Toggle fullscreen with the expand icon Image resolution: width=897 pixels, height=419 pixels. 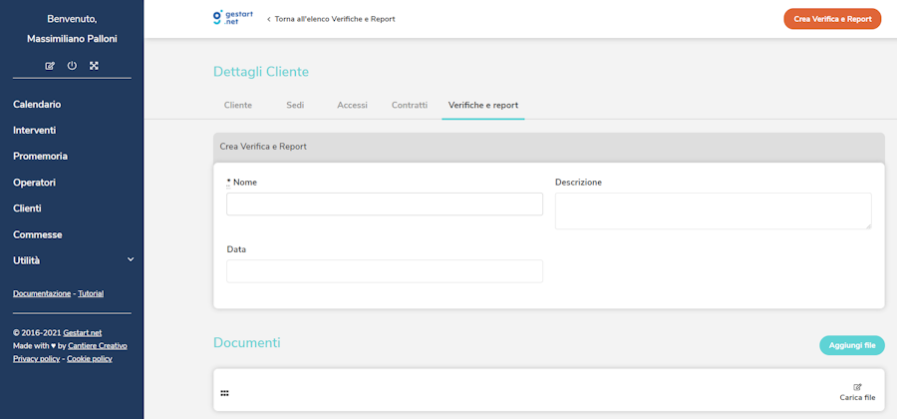tap(94, 66)
